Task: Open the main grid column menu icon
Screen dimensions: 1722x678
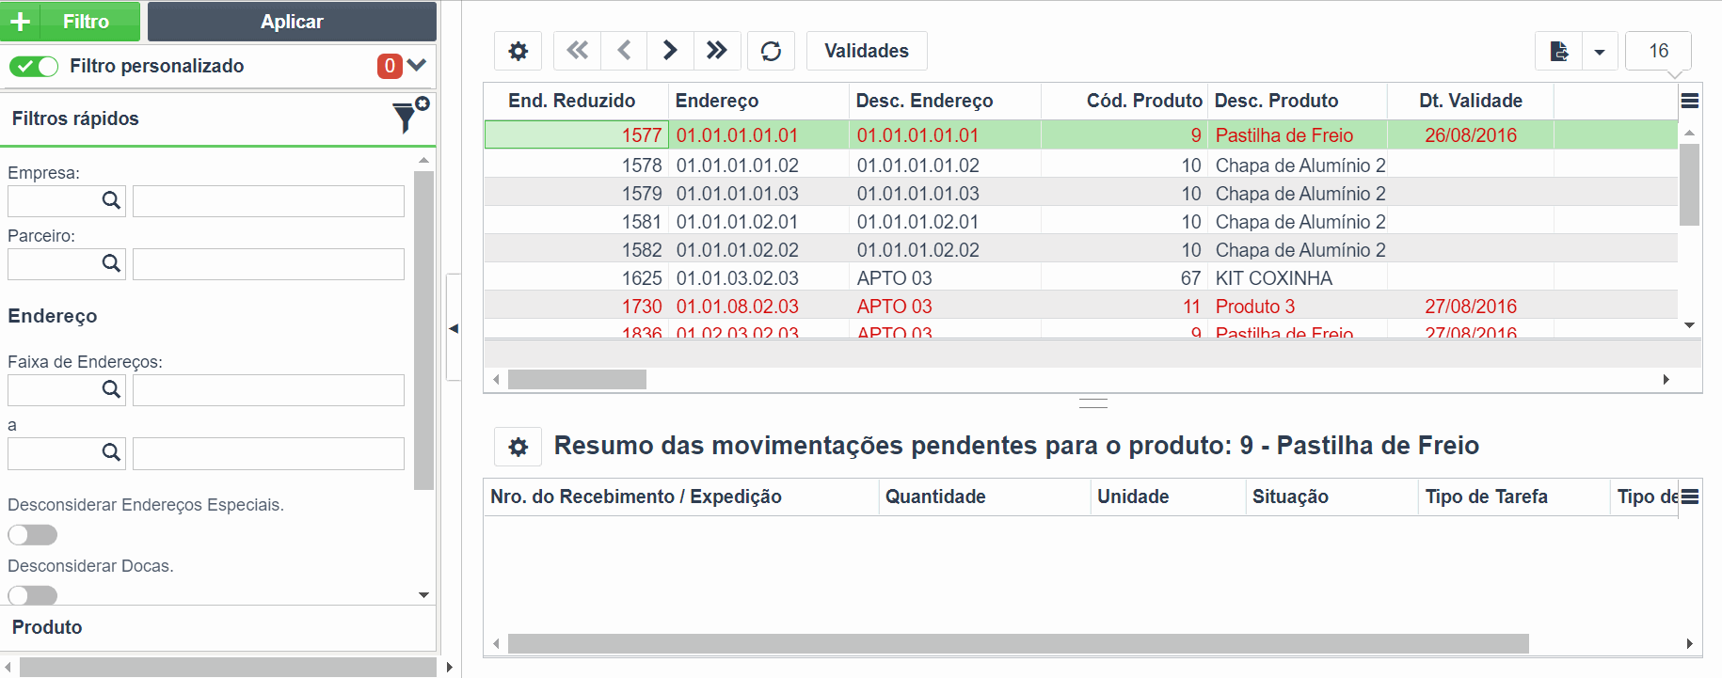Action: [x=1690, y=101]
